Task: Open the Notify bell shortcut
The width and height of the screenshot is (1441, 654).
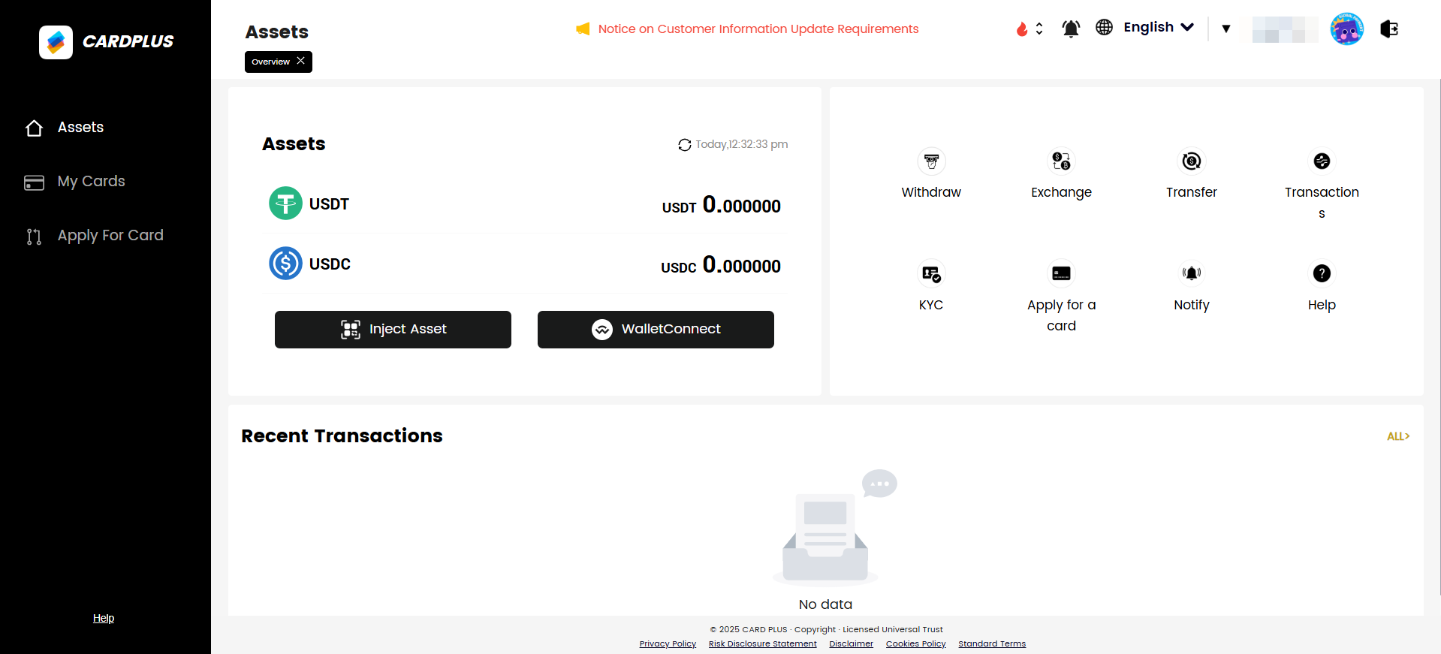Action: pos(1191,274)
